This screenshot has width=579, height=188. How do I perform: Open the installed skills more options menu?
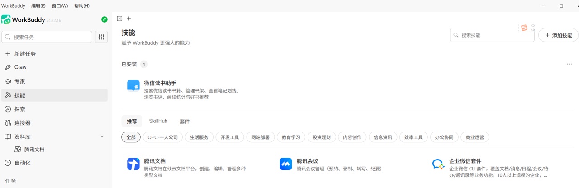(569, 64)
